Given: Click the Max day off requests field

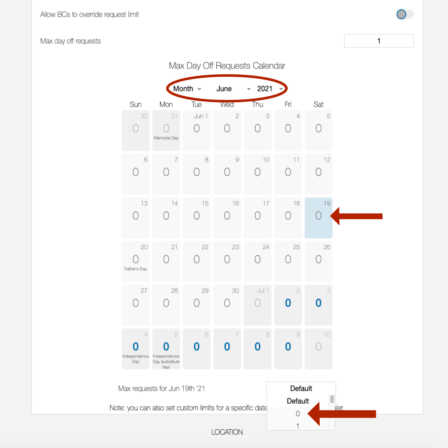Looking at the screenshot, I should [379, 41].
